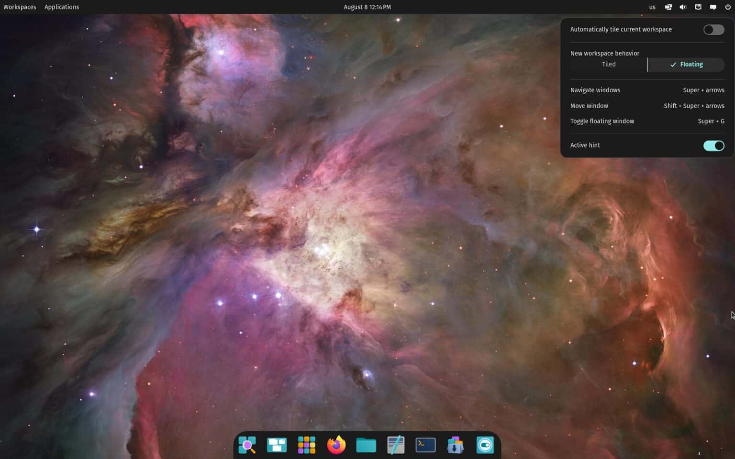Launch the COSMIC Terminal from the dock
Viewport: 735px width, 459px height.
click(425, 445)
